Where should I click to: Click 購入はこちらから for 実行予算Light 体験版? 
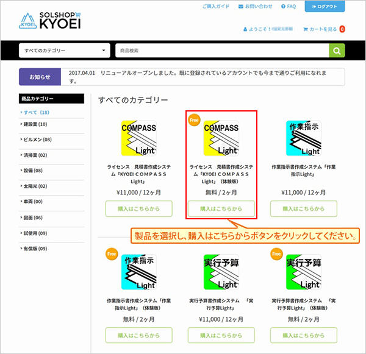(303, 335)
